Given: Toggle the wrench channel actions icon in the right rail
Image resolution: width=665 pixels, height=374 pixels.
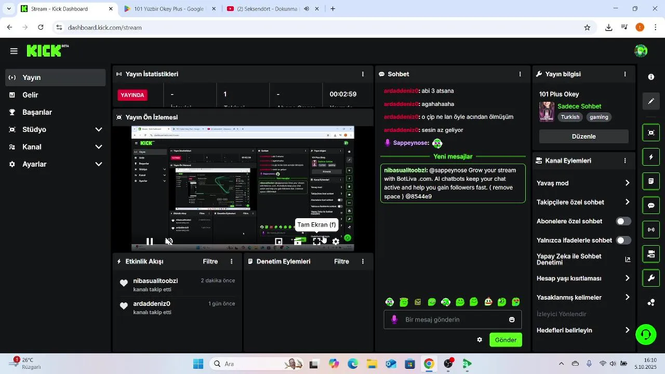Looking at the screenshot, I should [651, 278].
